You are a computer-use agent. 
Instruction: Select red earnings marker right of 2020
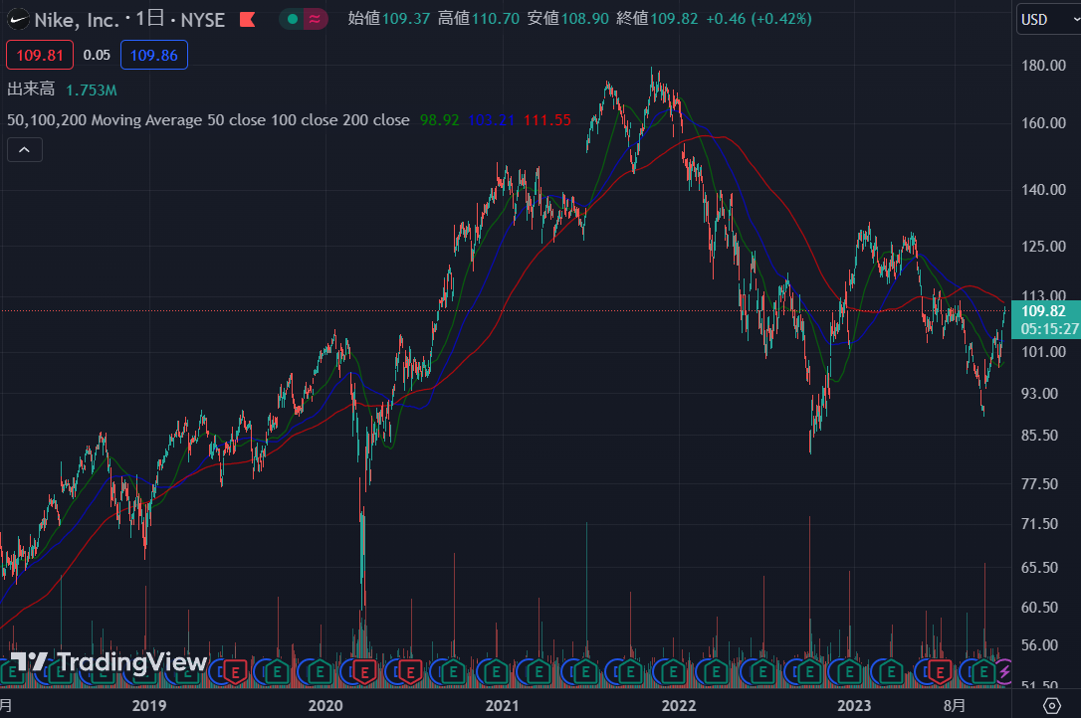coord(364,673)
